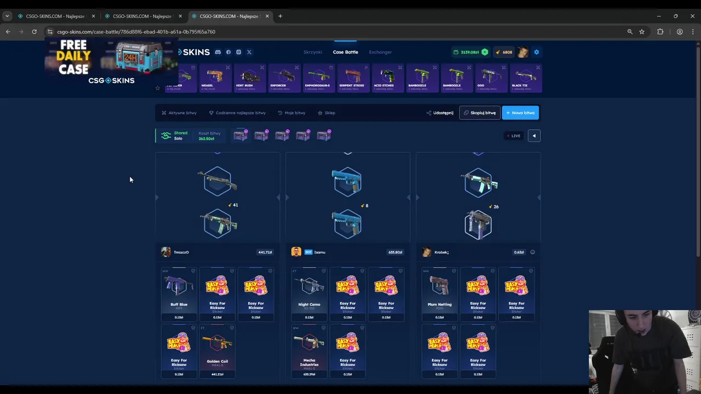Open the Chrome three-dot menu
The width and height of the screenshot is (701, 394).
pyautogui.click(x=693, y=32)
